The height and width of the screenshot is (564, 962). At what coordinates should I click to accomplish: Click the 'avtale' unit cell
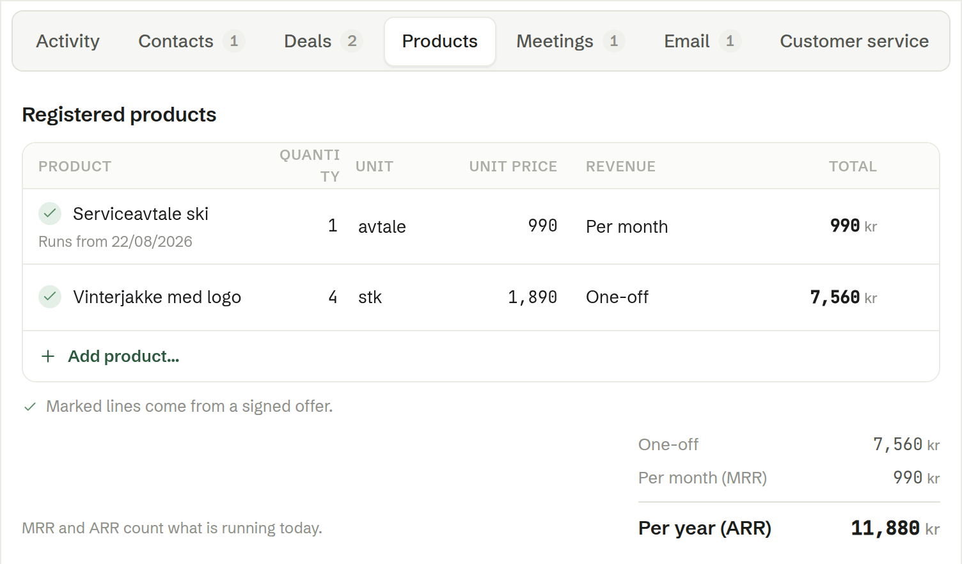click(x=382, y=226)
